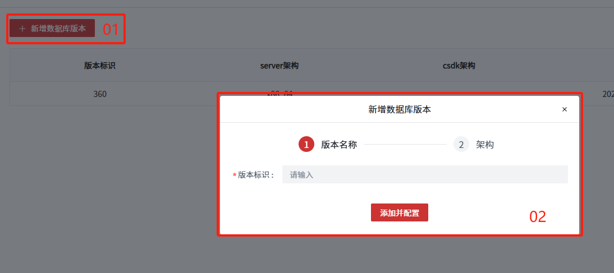Select the 架构 step label

tap(485, 145)
